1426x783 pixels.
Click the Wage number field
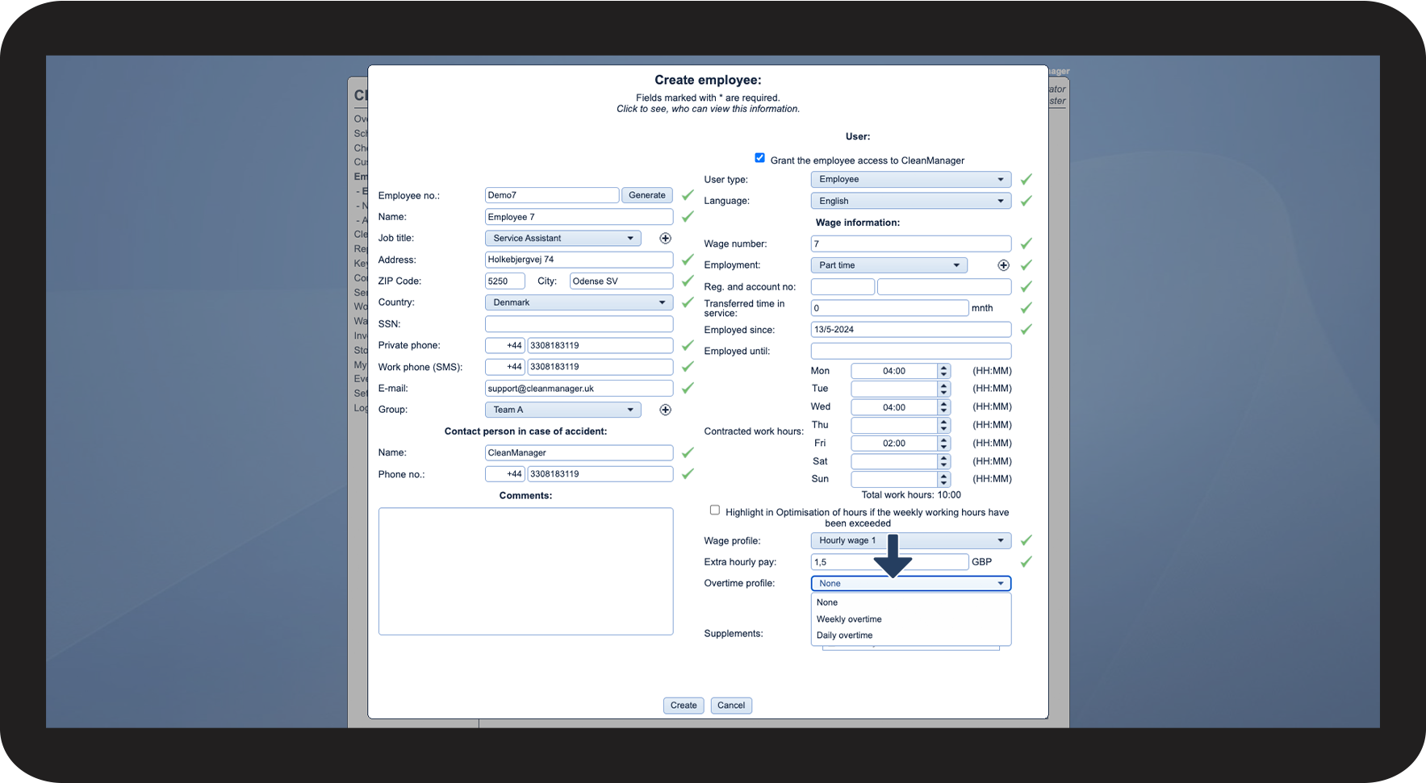[x=910, y=244]
